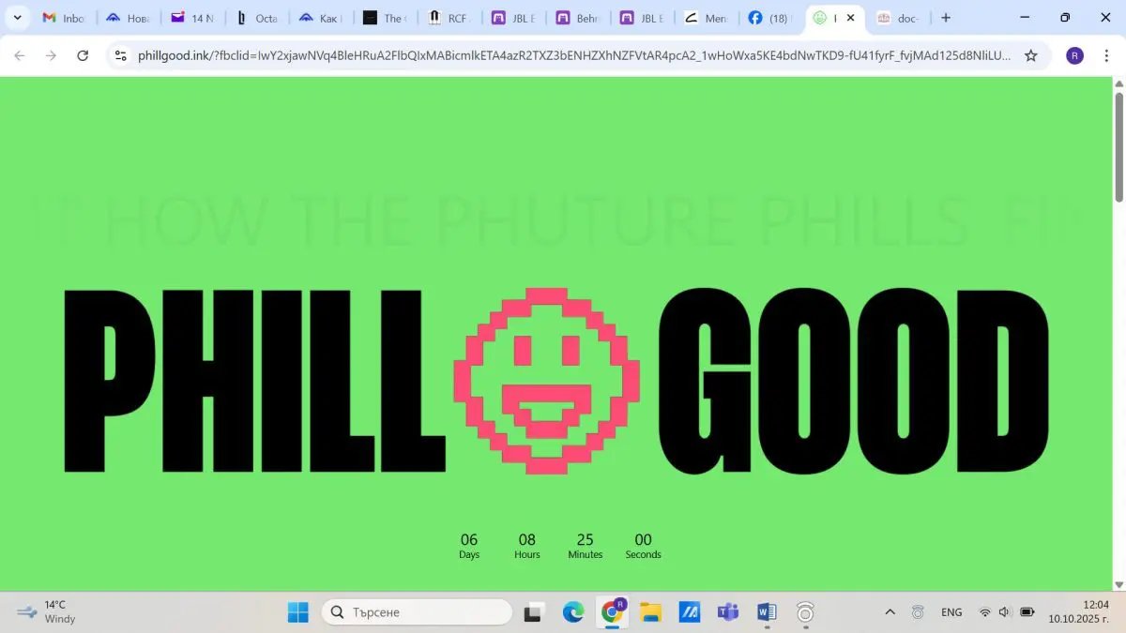
Task: Click the pink pixel smiley face logo
Action: click(547, 380)
